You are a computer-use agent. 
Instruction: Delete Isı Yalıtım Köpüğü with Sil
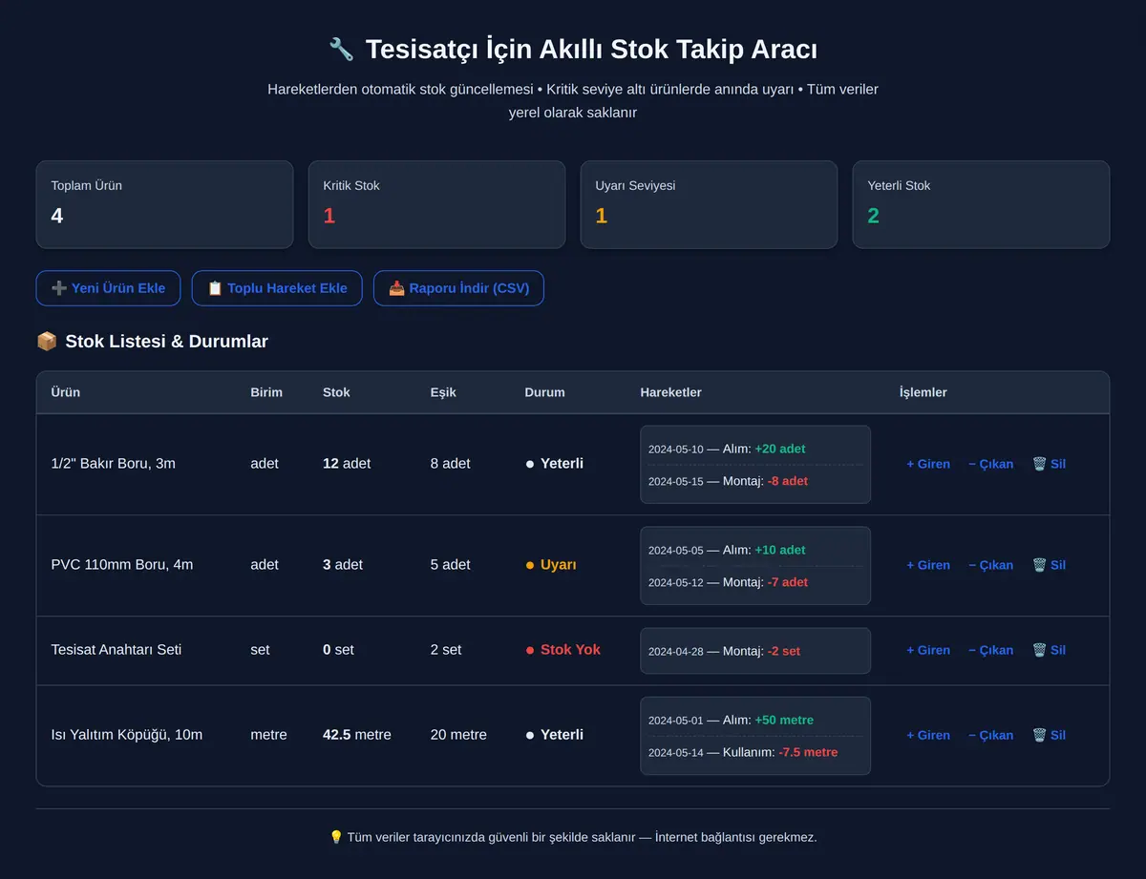coord(1049,735)
